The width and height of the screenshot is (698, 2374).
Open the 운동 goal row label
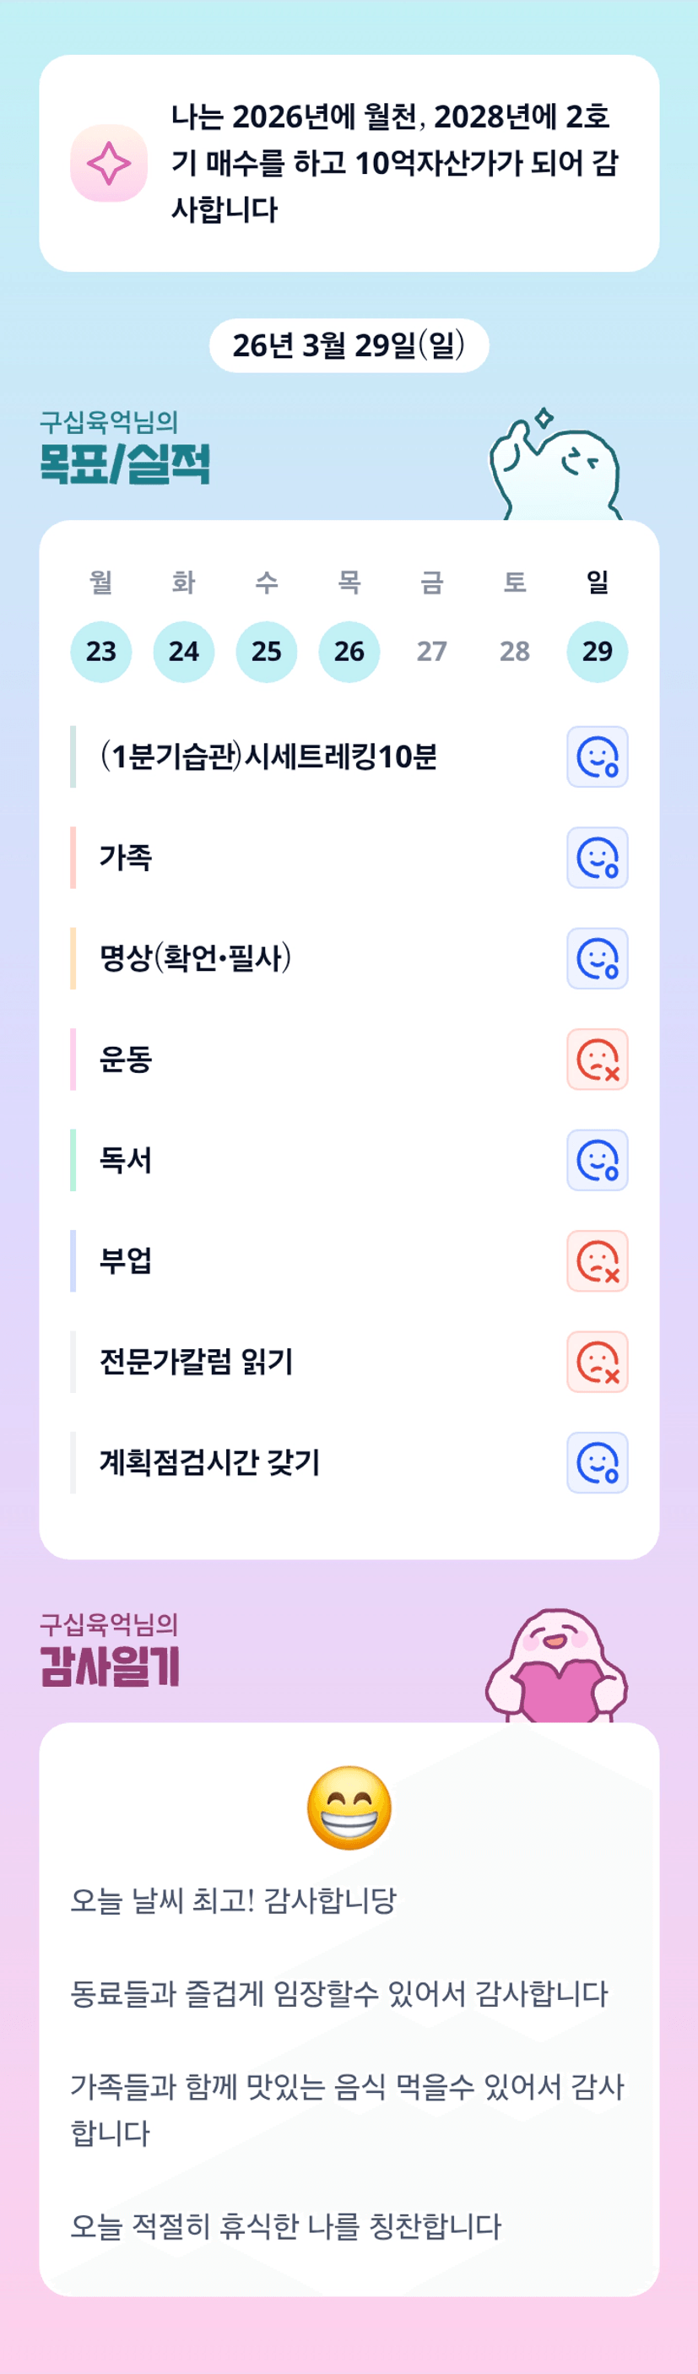click(126, 1060)
